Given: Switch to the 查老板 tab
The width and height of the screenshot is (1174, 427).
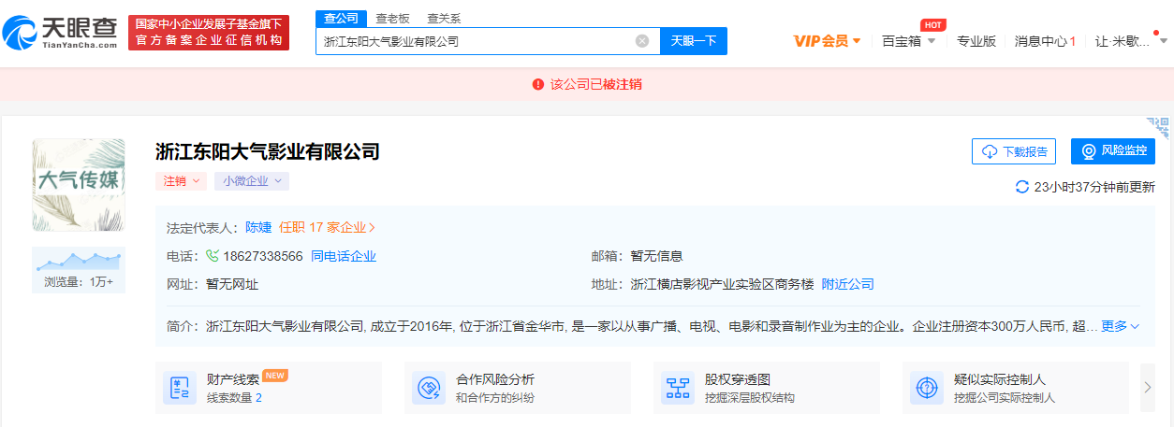Looking at the screenshot, I should click(392, 18).
